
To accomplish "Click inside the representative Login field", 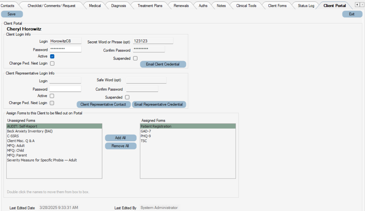I will (65, 81).
